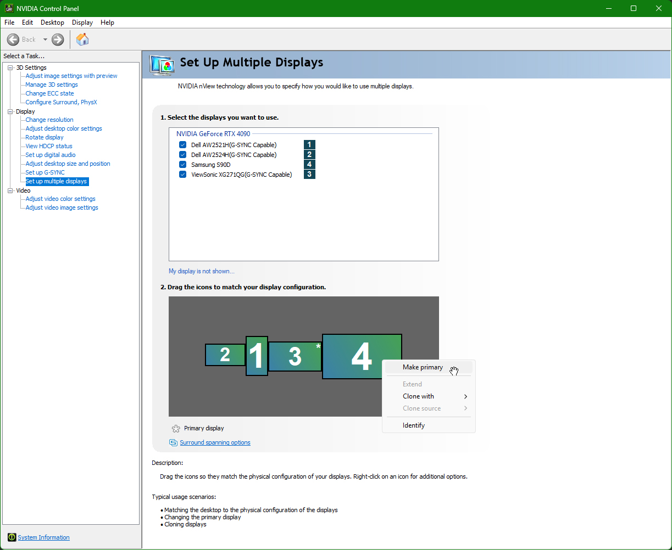Uncheck the ViewSonic XG271QG display checkbox

pyautogui.click(x=182, y=175)
